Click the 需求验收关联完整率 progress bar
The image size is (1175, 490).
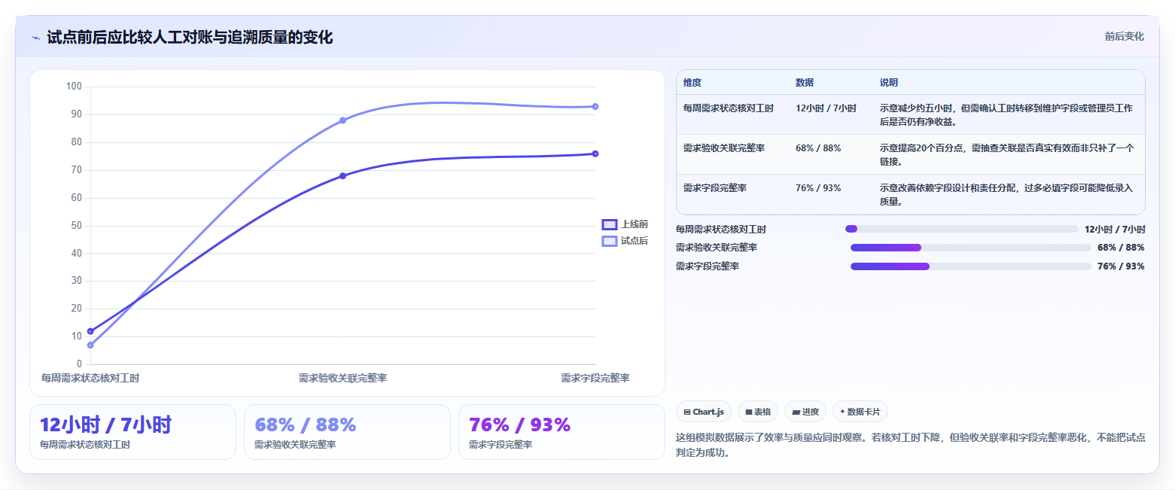pos(970,248)
